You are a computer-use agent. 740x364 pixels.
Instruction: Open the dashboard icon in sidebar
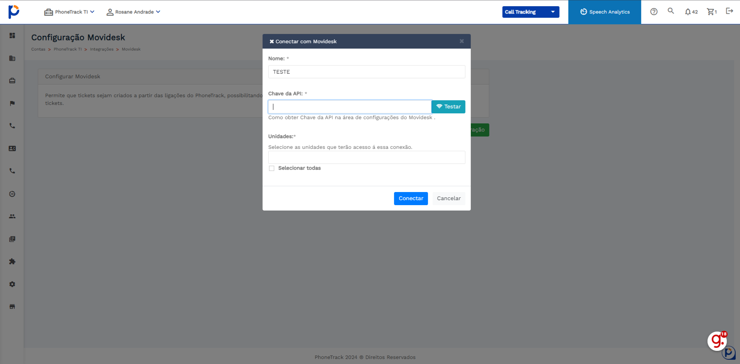12,35
